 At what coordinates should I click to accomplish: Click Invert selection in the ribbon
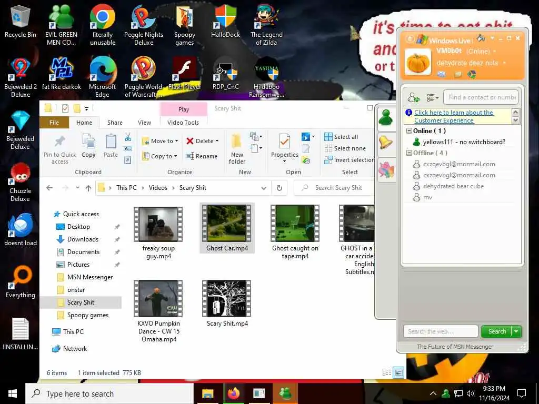(349, 160)
